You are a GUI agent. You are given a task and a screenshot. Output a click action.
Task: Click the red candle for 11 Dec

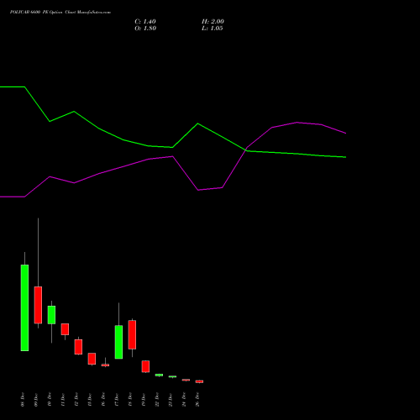click(65, 329)
